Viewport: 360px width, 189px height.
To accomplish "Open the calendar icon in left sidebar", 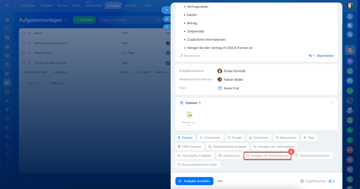I will click(x=7, y=91).
